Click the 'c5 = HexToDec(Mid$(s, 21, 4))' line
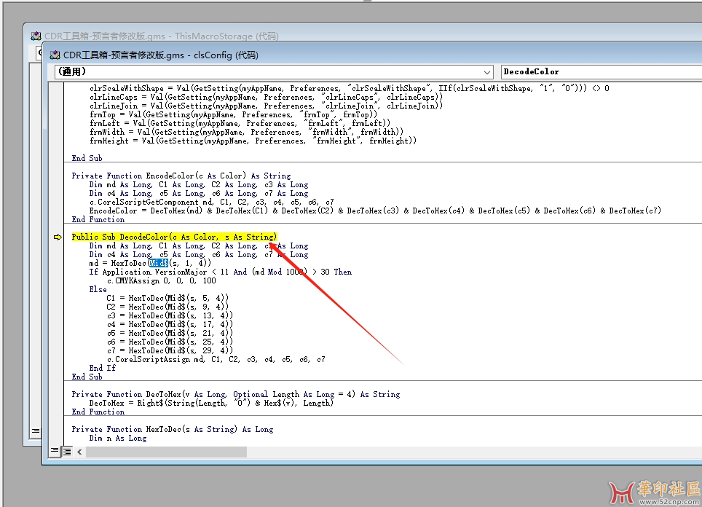 170,333
